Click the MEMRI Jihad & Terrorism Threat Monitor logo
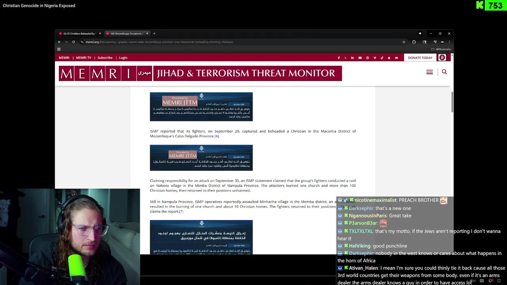Viewport: 507px width, 285px height. (x=200, y=73)
